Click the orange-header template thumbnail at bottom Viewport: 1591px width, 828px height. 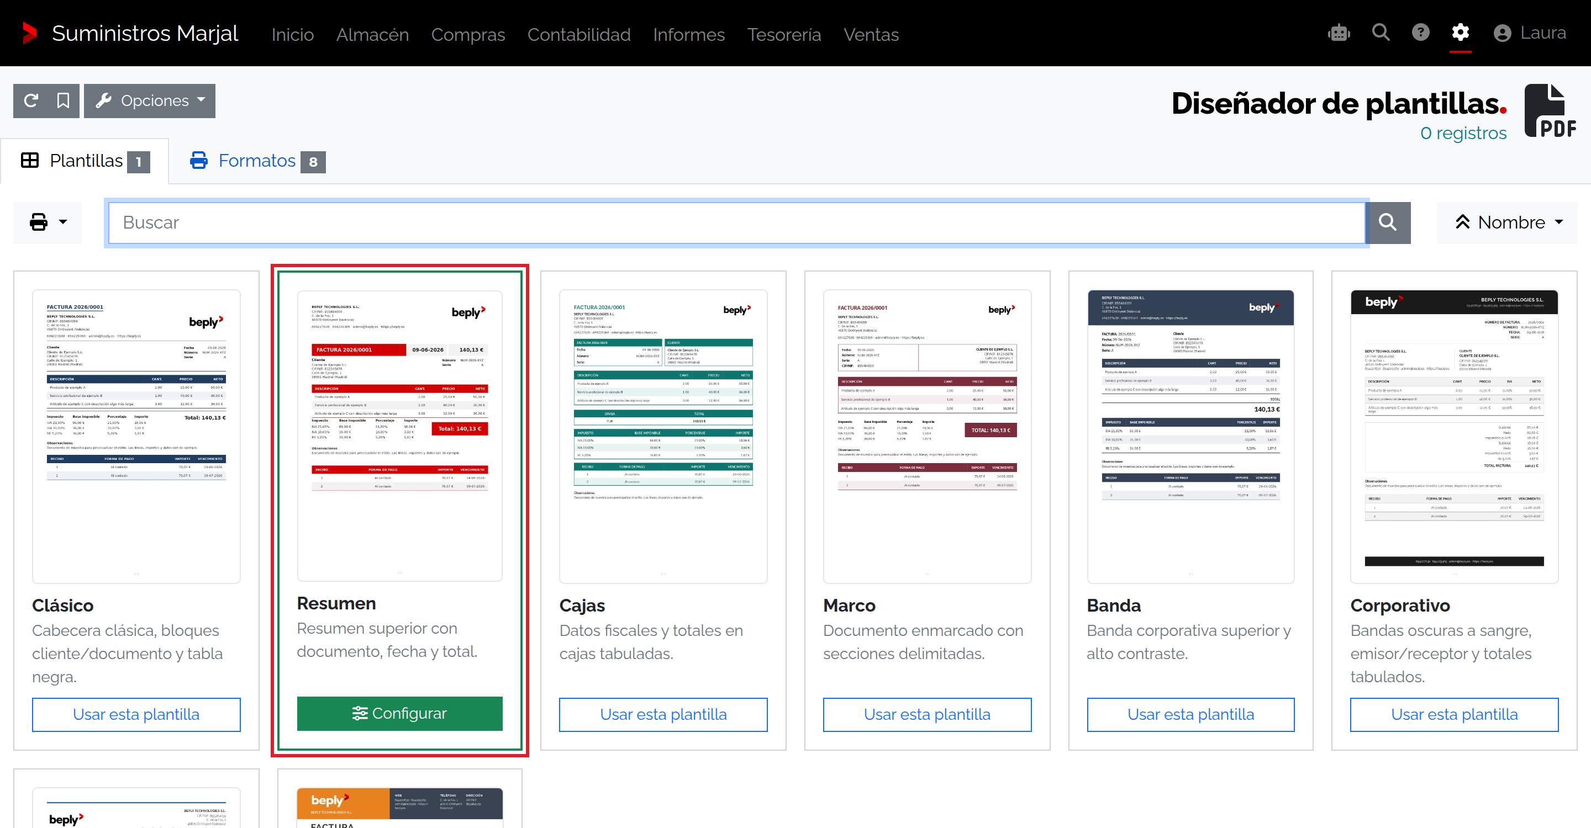pyautogui.click(x=399, y=808)
